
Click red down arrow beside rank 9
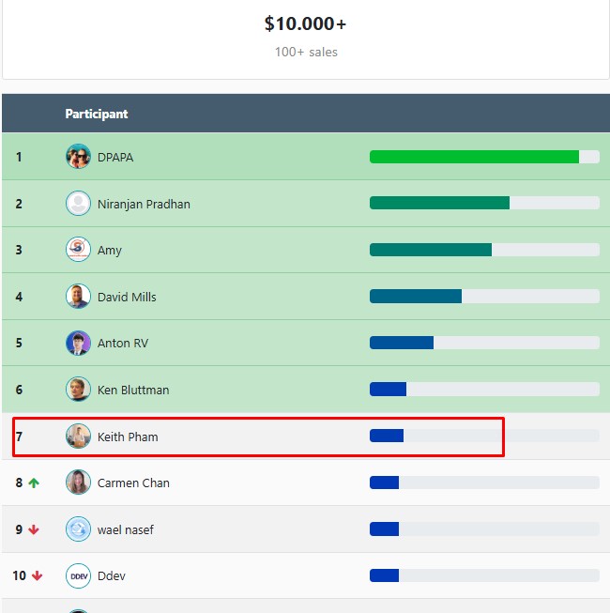(x=34, y=529)
